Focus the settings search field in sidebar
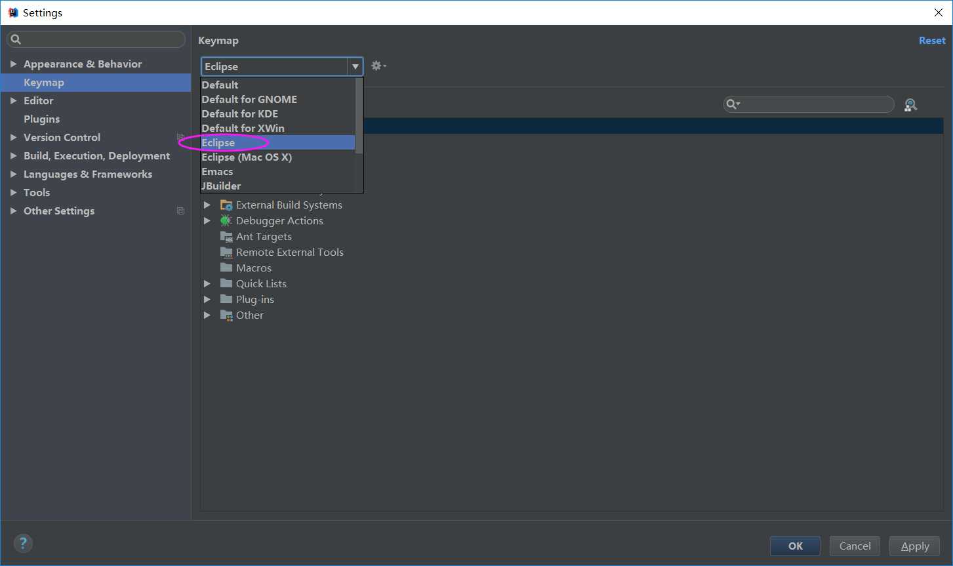 click(96, 39)
